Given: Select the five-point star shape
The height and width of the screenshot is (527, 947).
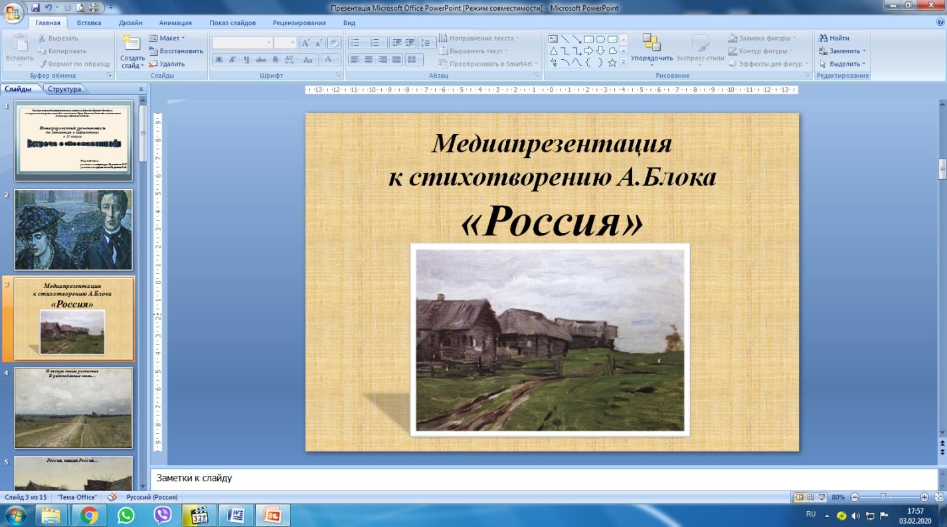Looking at the screenshot, I should point(612,62).
